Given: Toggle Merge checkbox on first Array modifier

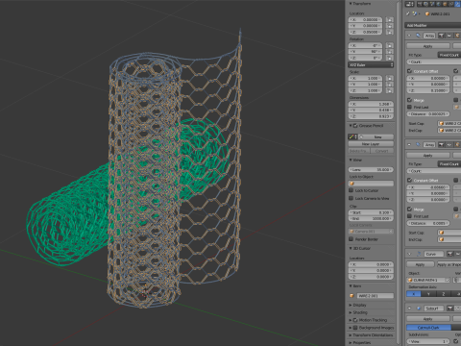Looking at the screenshot, I should [409, 100].
